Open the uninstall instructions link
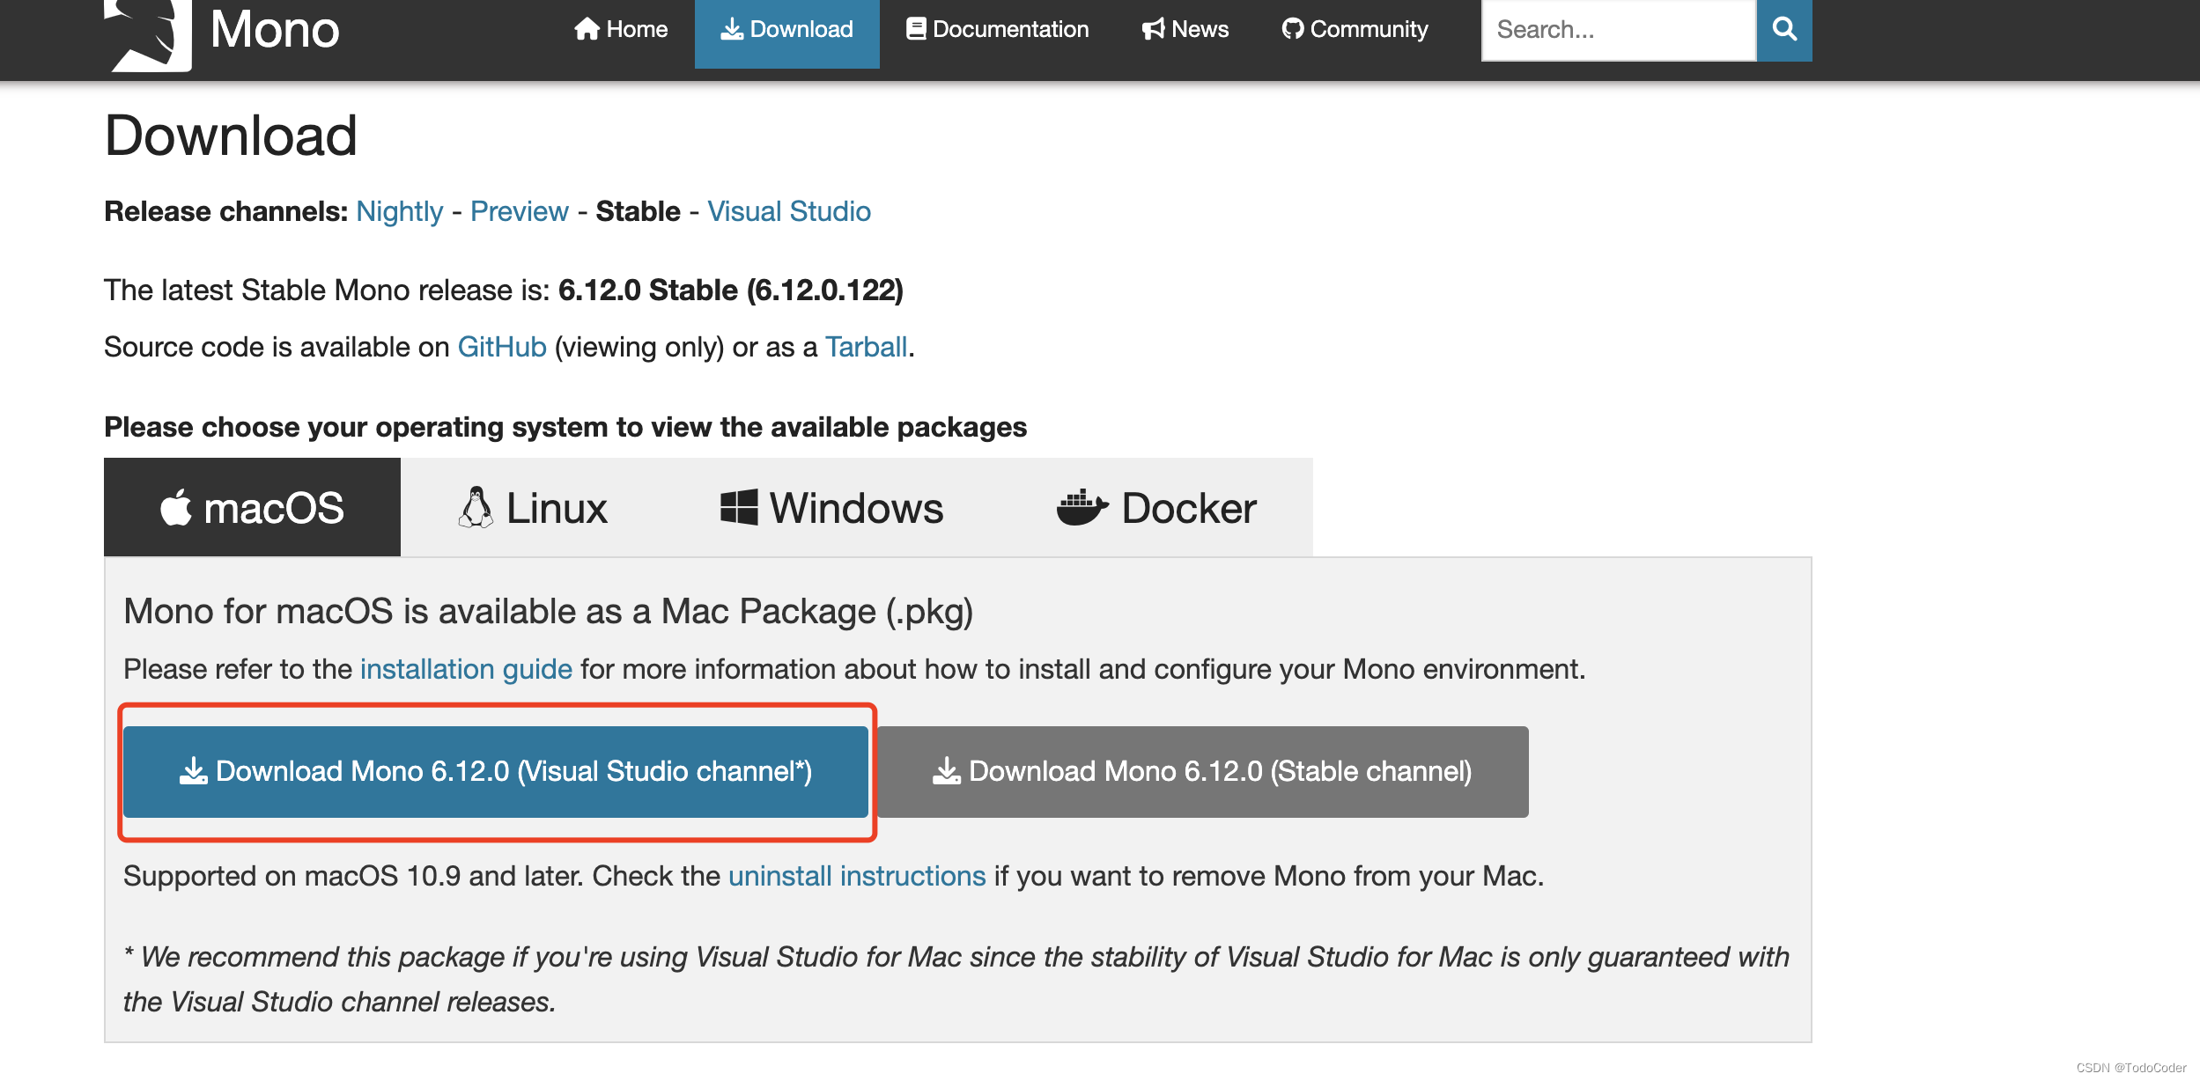This screenshot has width=2200, height=1081. point(857,876)
